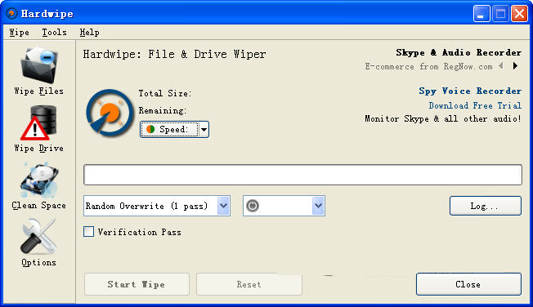Click the next ad arrow
The height and width of the screenshot is (307, 533).
click(x=515, y=65)
